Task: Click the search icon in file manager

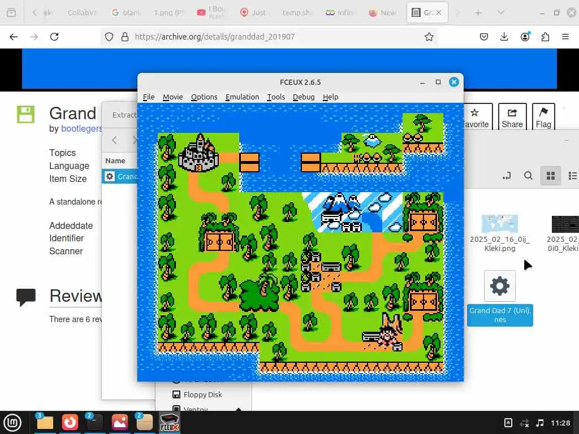Action: pos(529,176)
